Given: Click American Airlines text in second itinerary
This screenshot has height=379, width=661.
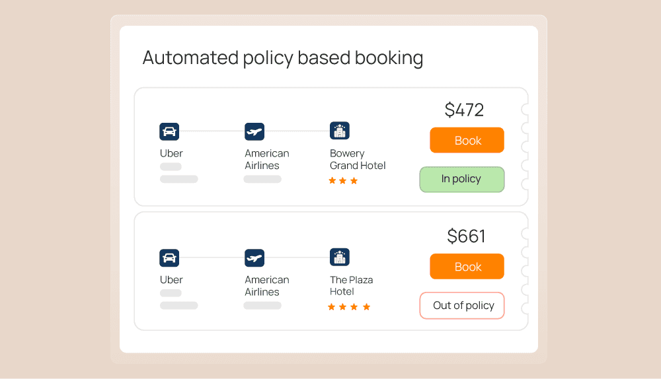Looking at the screenshot, I should (266, 285).
